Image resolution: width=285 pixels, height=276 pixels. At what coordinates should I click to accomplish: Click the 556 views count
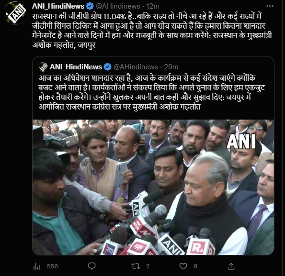[52, 266]
